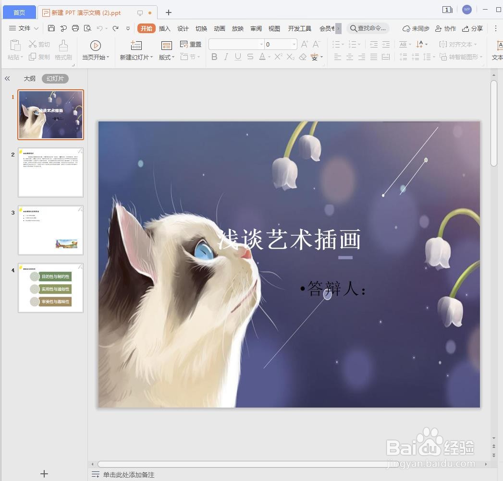
Task: Collapse the slide panel with double chevron
Action: (7, 79)
